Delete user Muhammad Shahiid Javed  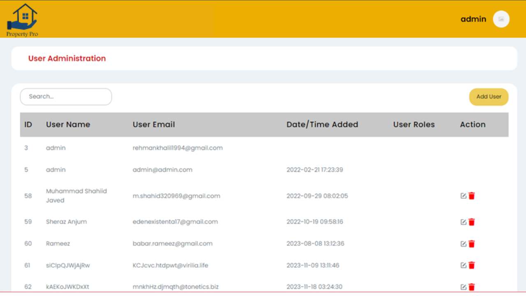point(472,196)
